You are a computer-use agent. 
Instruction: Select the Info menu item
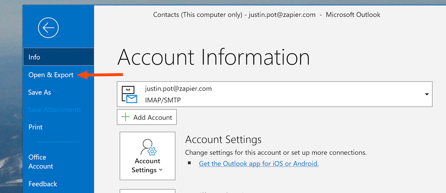coord(59,57)
